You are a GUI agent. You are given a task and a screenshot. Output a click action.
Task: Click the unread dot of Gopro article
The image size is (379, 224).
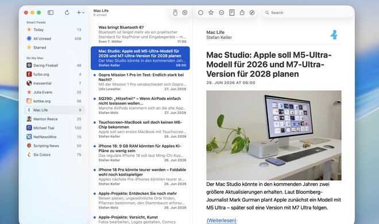click(x=95, y=75)
